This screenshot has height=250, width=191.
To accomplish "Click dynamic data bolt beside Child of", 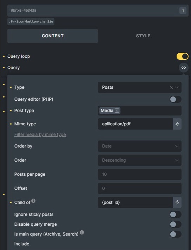I will coord(177,202).
